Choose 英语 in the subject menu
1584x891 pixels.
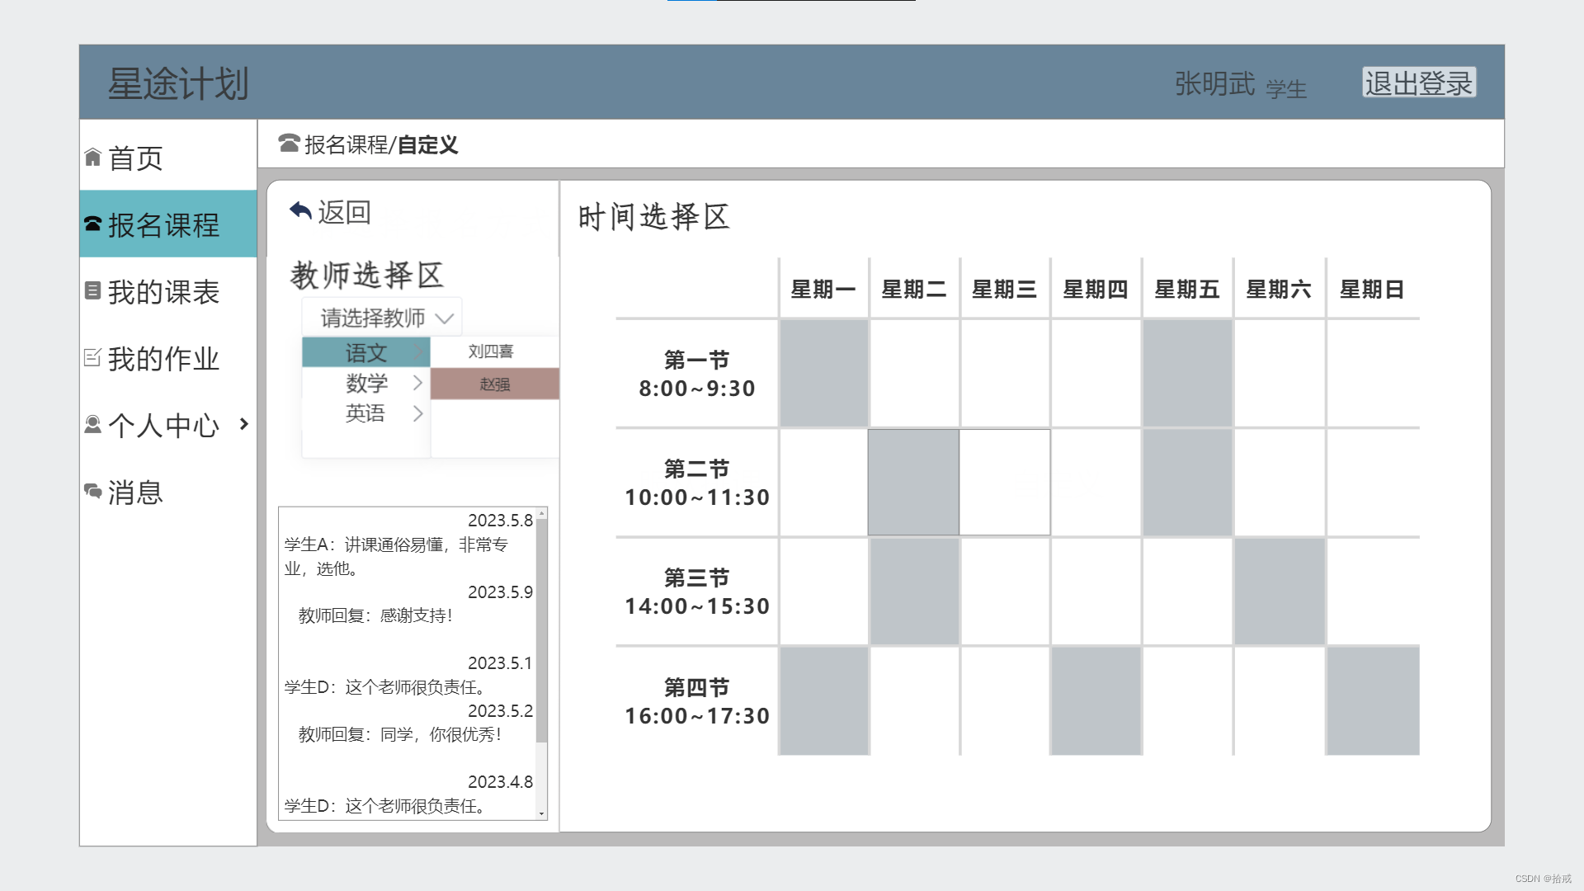pyautogui.click(x=366, y=413)
